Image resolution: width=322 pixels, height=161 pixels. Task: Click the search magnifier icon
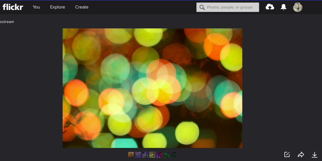(x=202, y=7)
